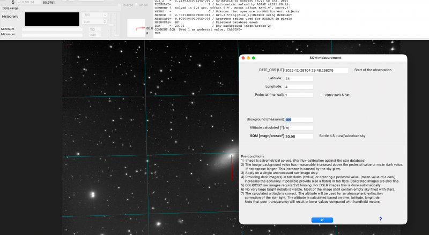The height and width of the screenshot is (235, 429).
Task: Toggle the wheel checkbox
Action: pyautogui.click(x=136, y=5)
